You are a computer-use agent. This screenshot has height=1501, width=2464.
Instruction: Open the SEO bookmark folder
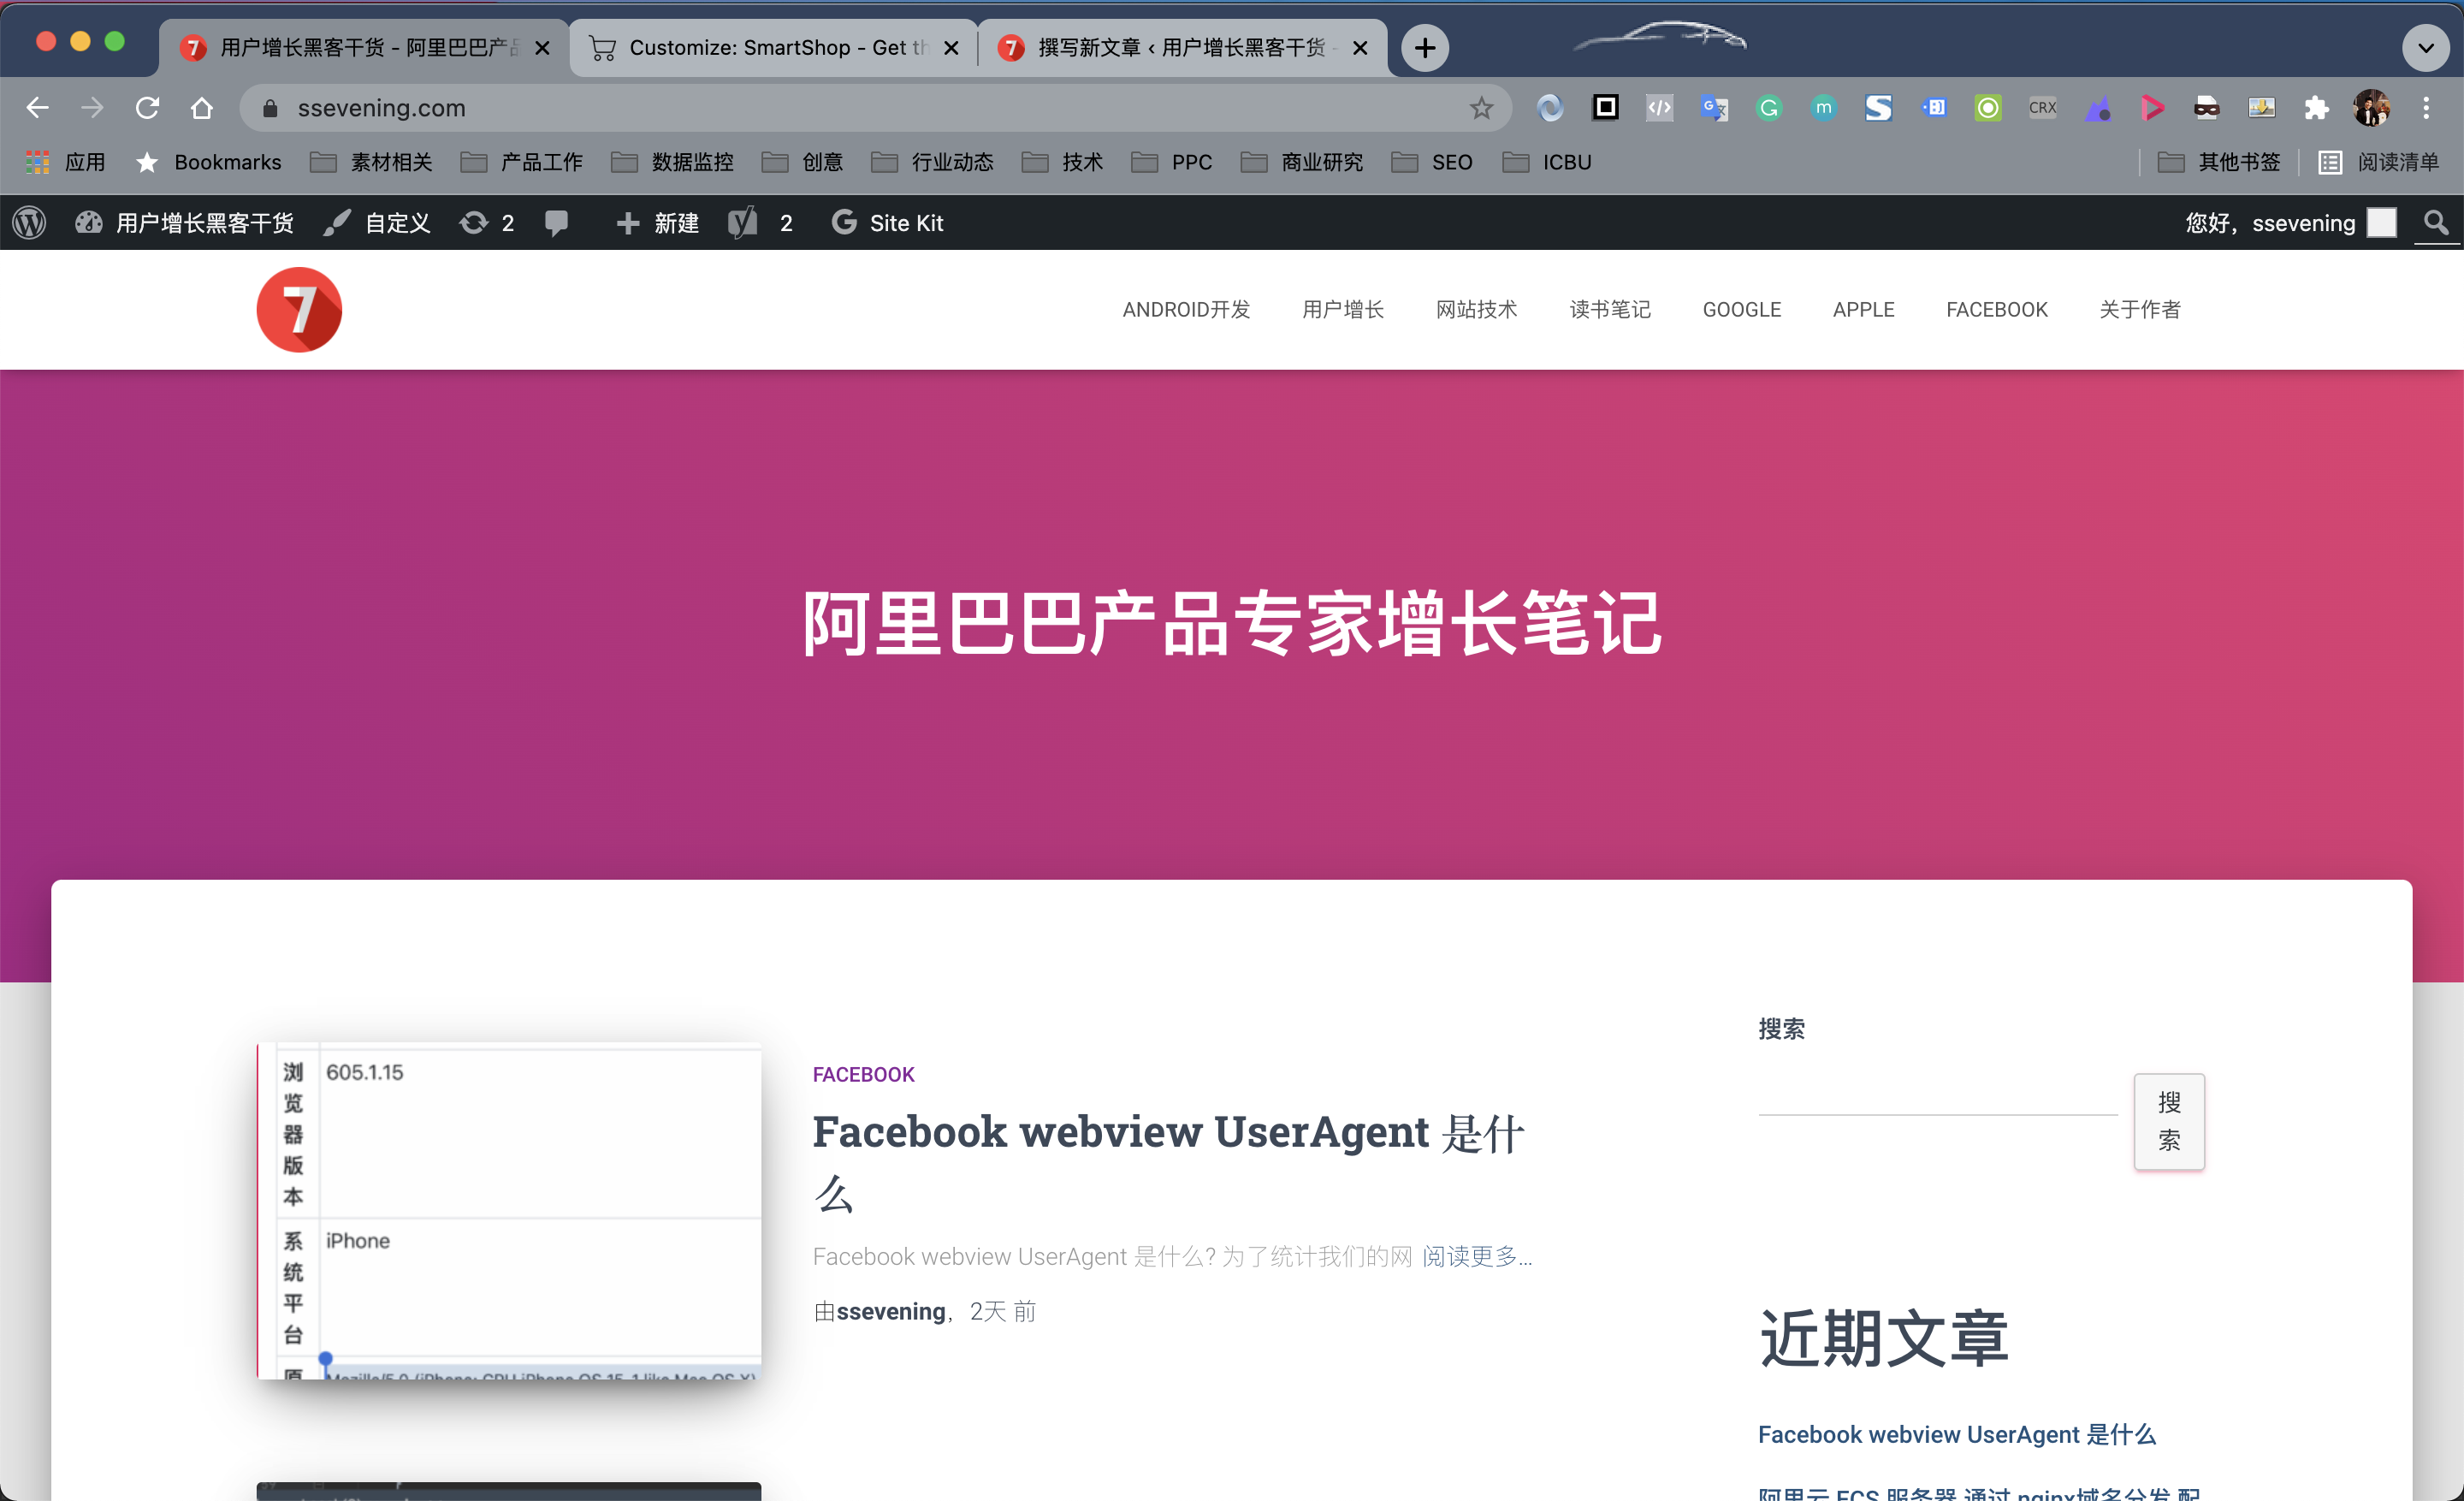point(1432,162)
